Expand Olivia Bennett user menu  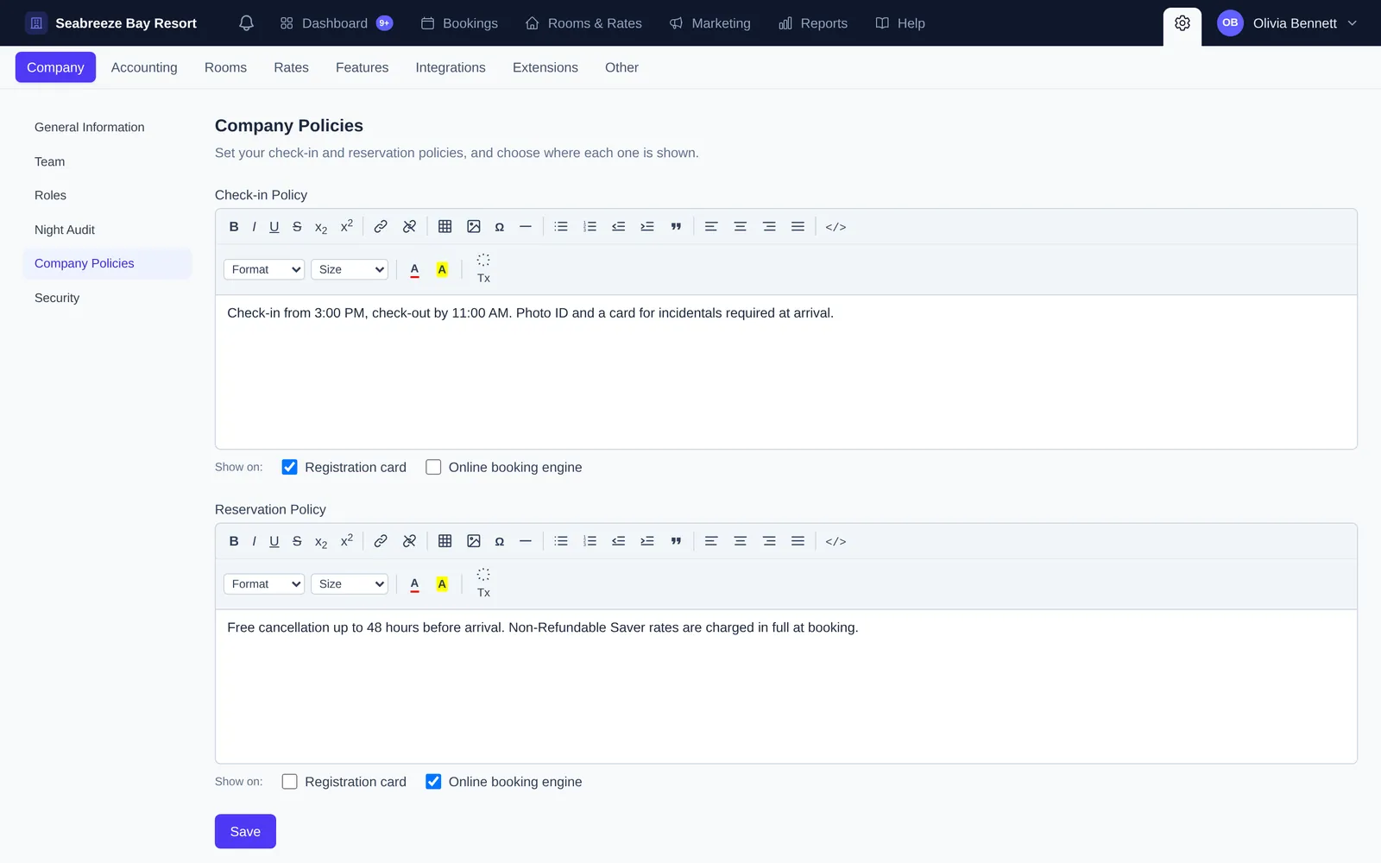(x=1287, y=23)
